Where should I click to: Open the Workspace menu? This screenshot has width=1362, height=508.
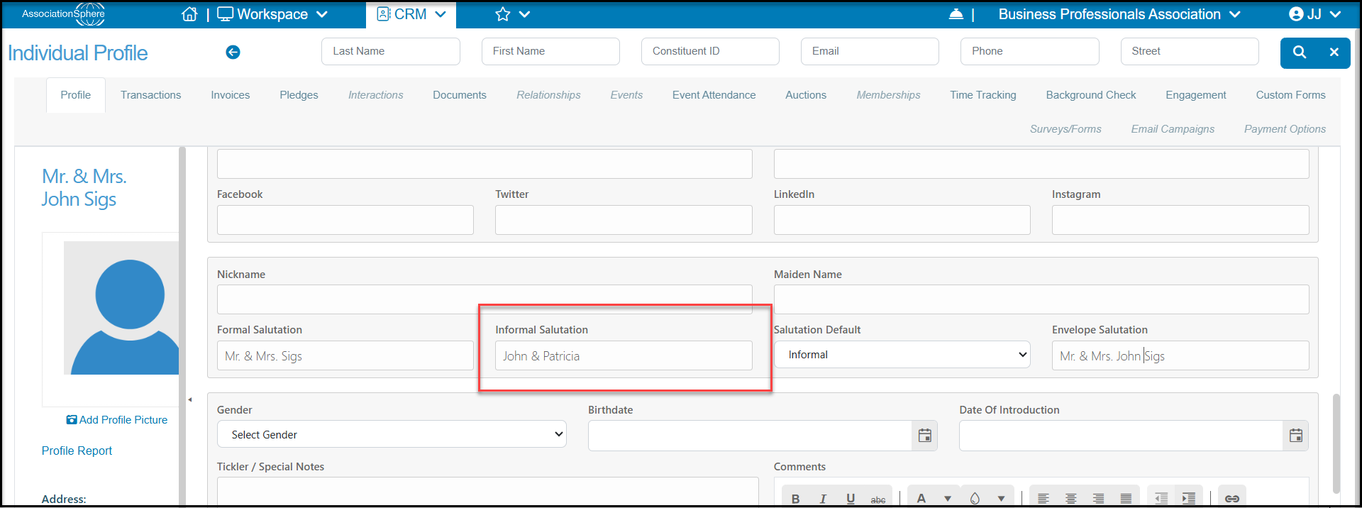(x=272, y=14)
